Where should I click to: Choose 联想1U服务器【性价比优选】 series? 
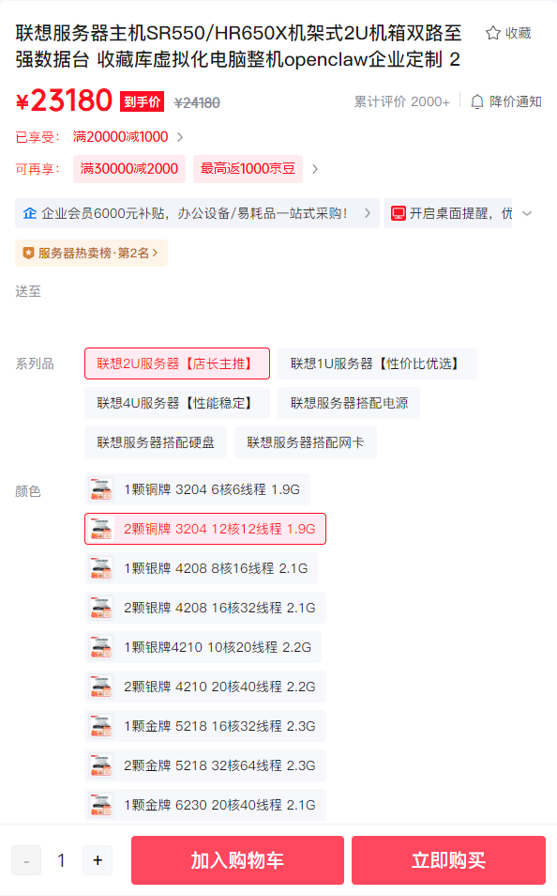tap(377, 363)
